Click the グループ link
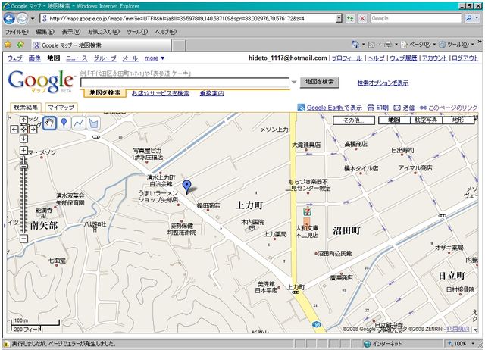This screenshot has width=485, height=350. click(x=105, y=58)
